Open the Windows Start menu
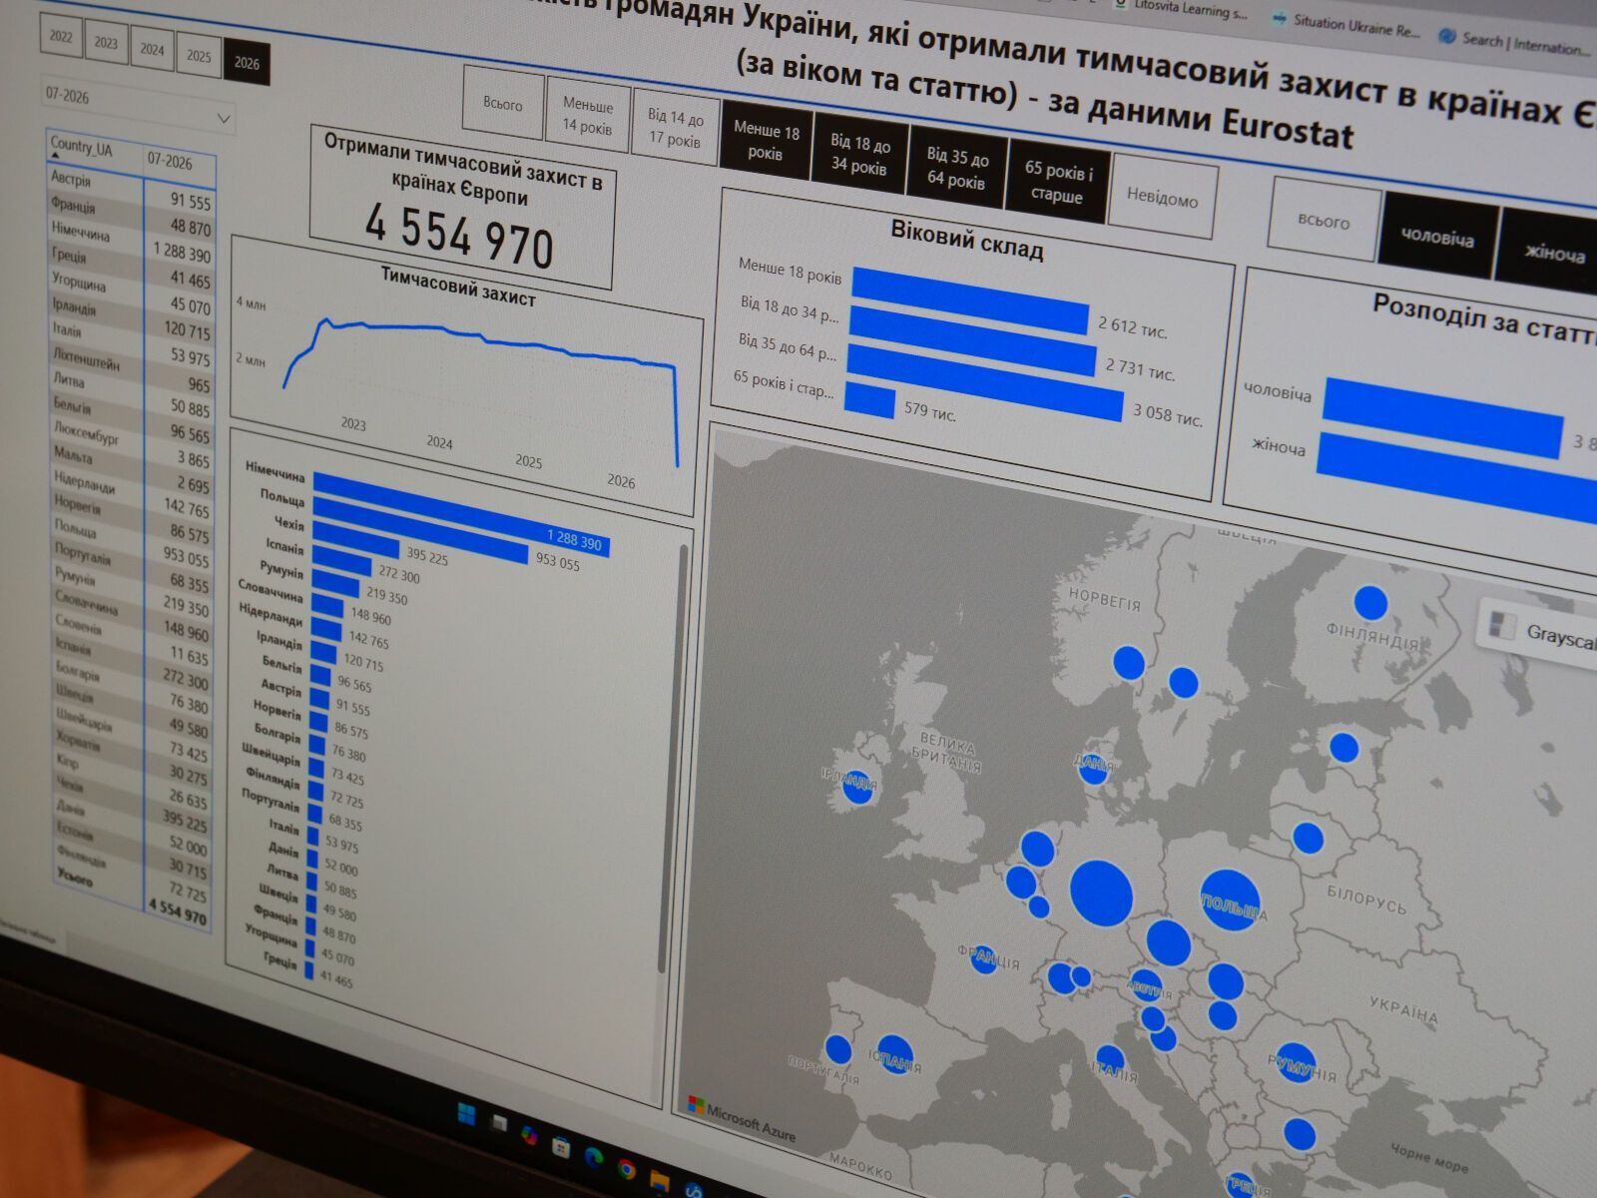The width and height of the screenshot is (1597, 1198). pyautogui.click(x=466, y=1112)
